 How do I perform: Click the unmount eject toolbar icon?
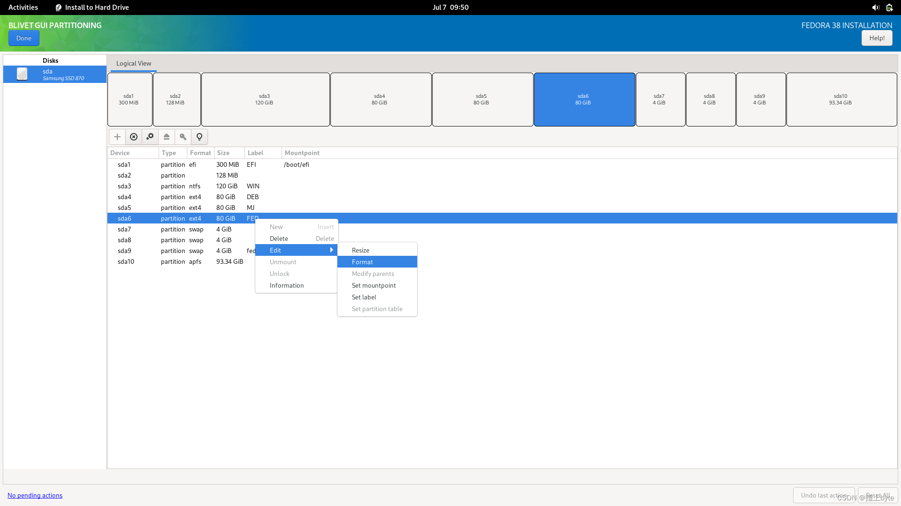point(167,137)
